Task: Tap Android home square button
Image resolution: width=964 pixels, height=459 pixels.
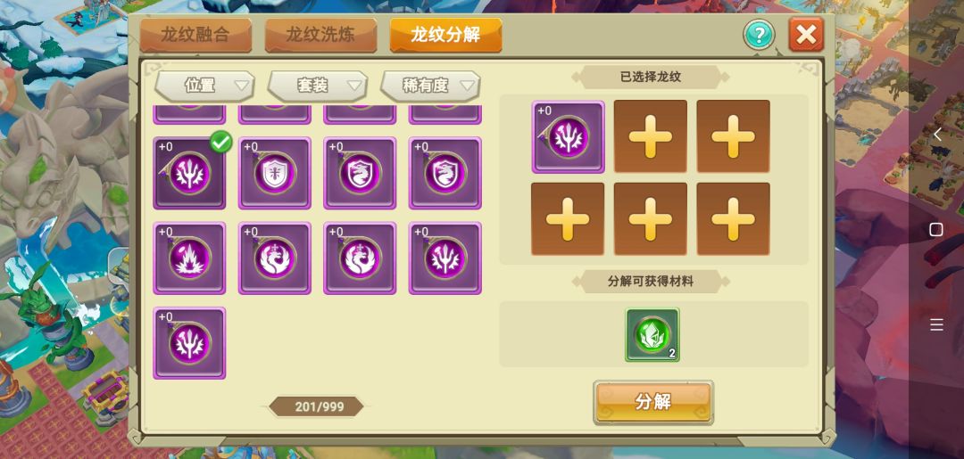Action: [936, 230]
